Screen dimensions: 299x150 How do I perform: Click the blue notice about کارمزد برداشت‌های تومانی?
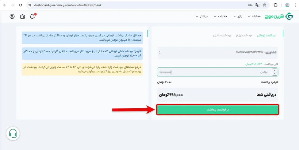pos(82,54)
